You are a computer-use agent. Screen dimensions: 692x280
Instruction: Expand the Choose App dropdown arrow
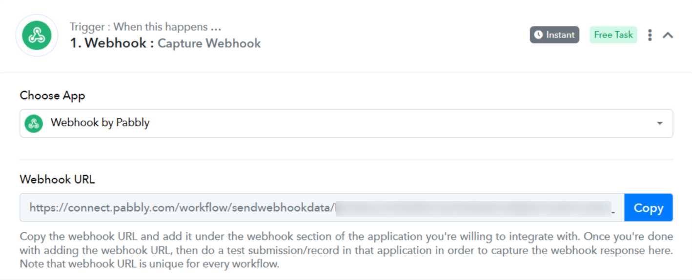click(x=660, y=123)
